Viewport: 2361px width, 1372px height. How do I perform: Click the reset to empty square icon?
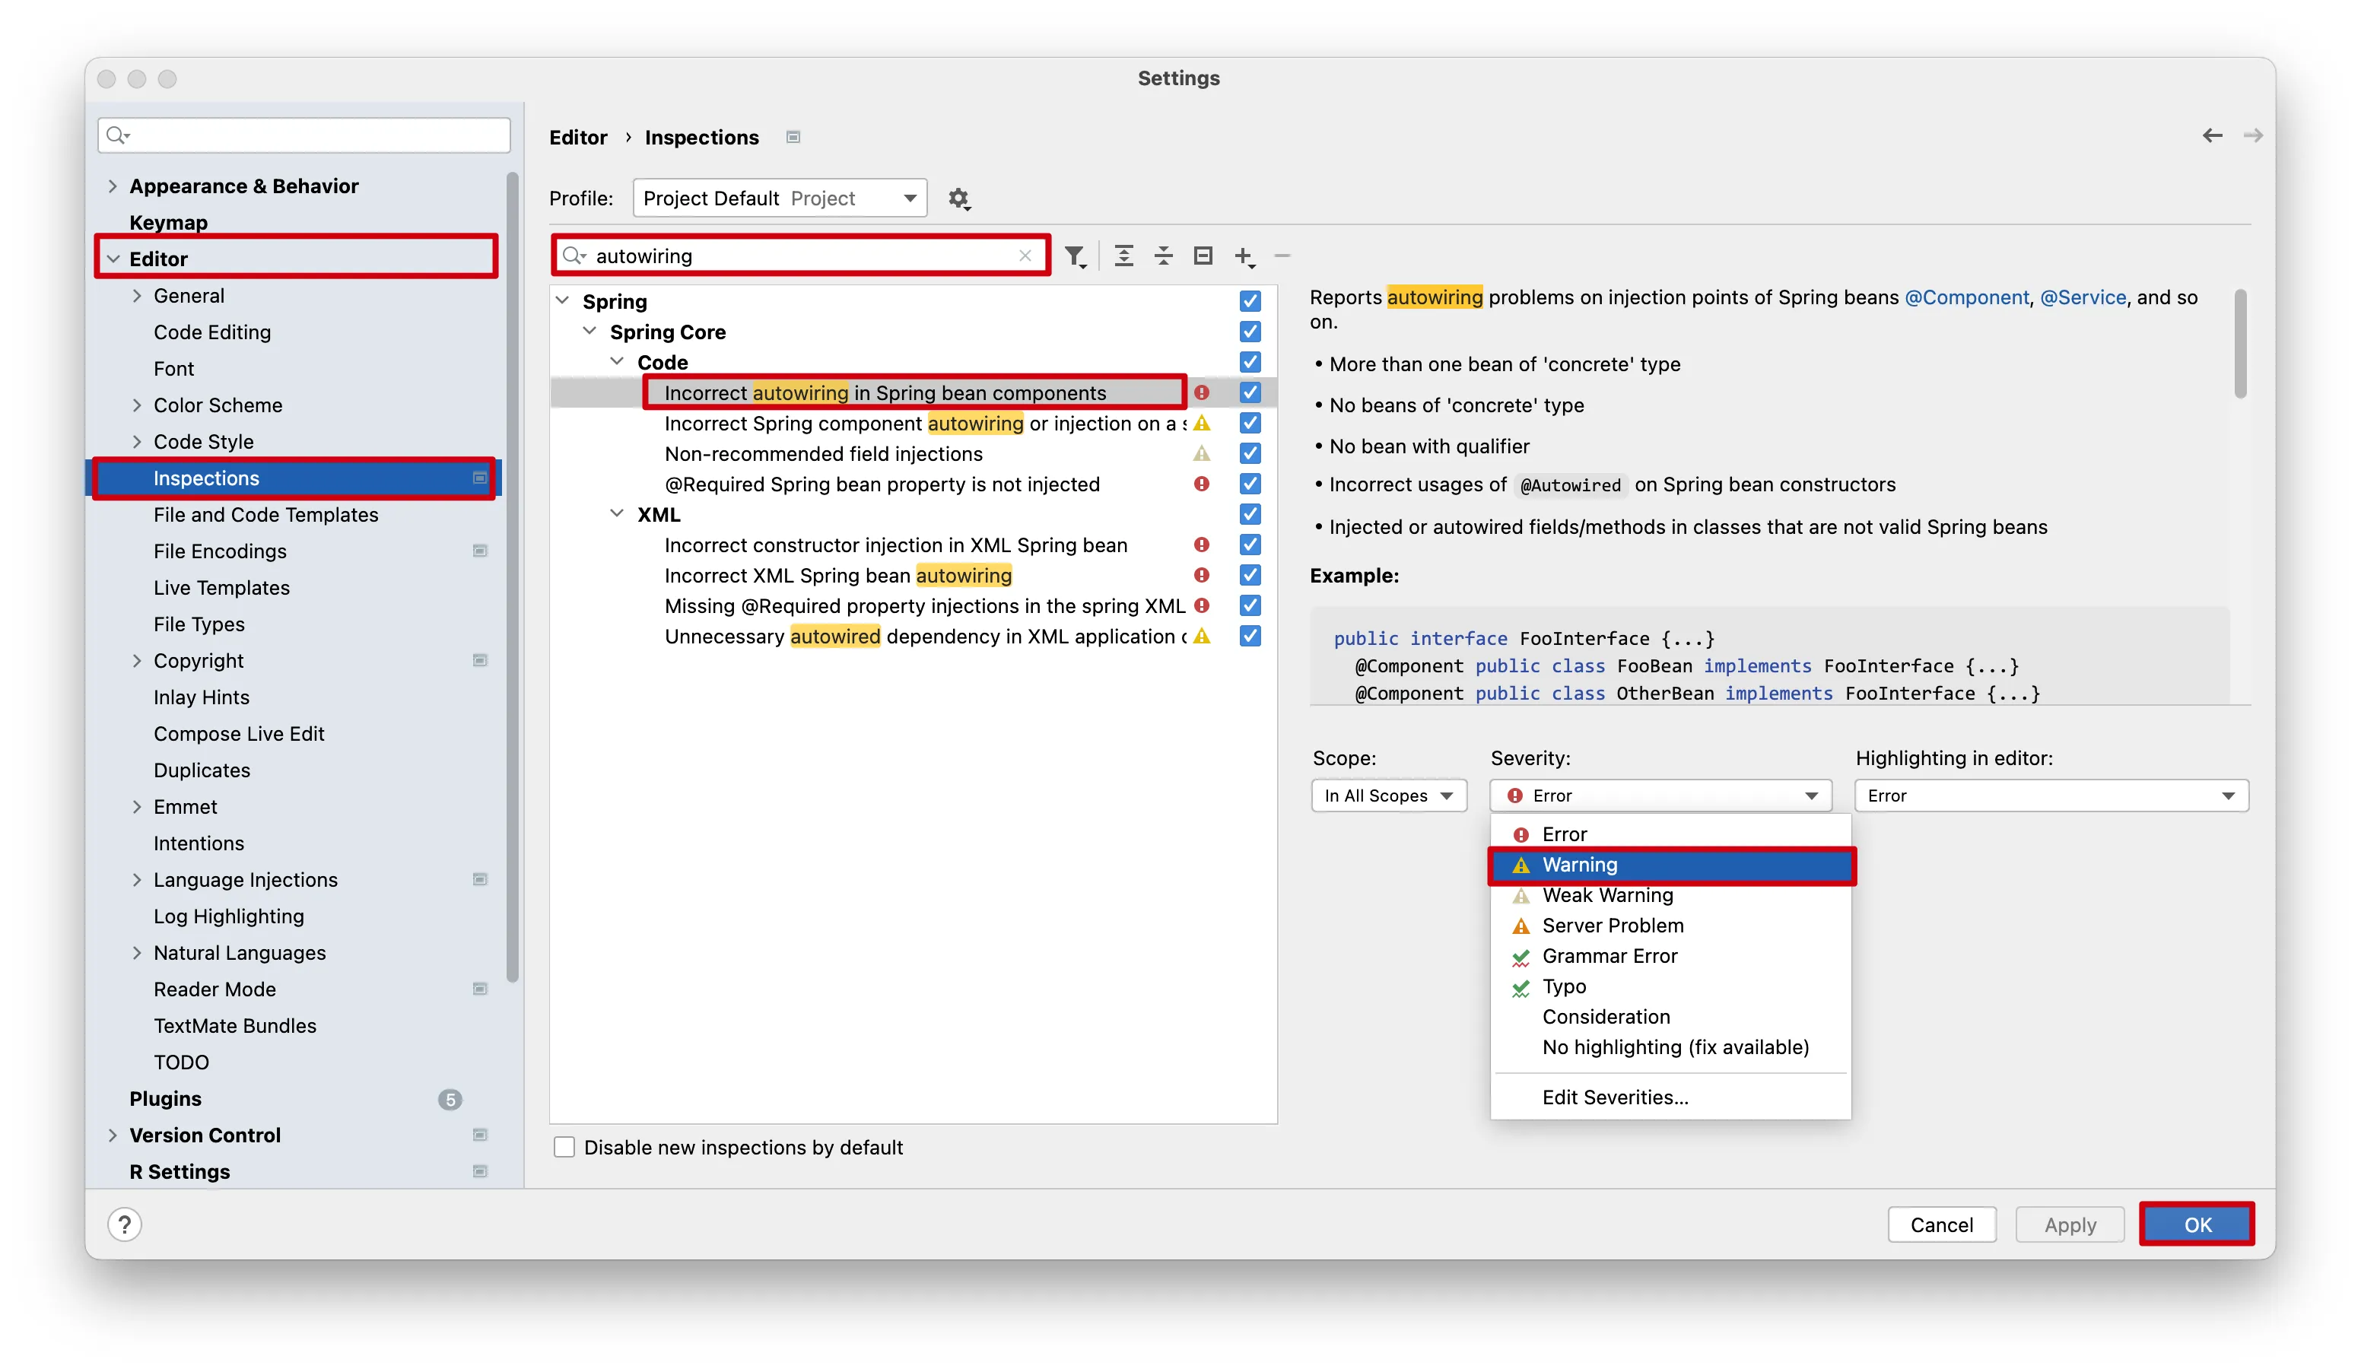coord(1203,256)
